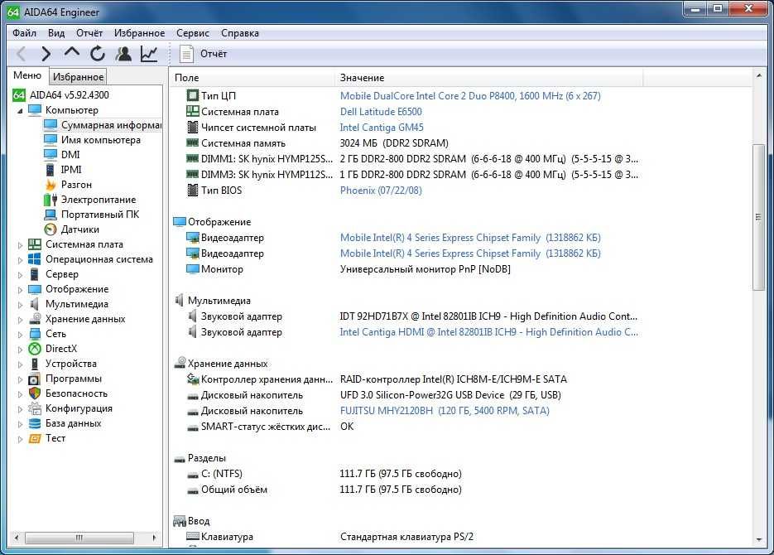Click the up-level arrow toolbar icon
The width and height of the screenshot is (774, 555).
pyautogui.click(x=72, y=52)
